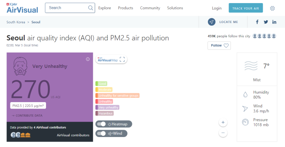Click the TRACK YOUR AIR button
The height and width of the screenshot is (147, 285).
coord(245,8)
